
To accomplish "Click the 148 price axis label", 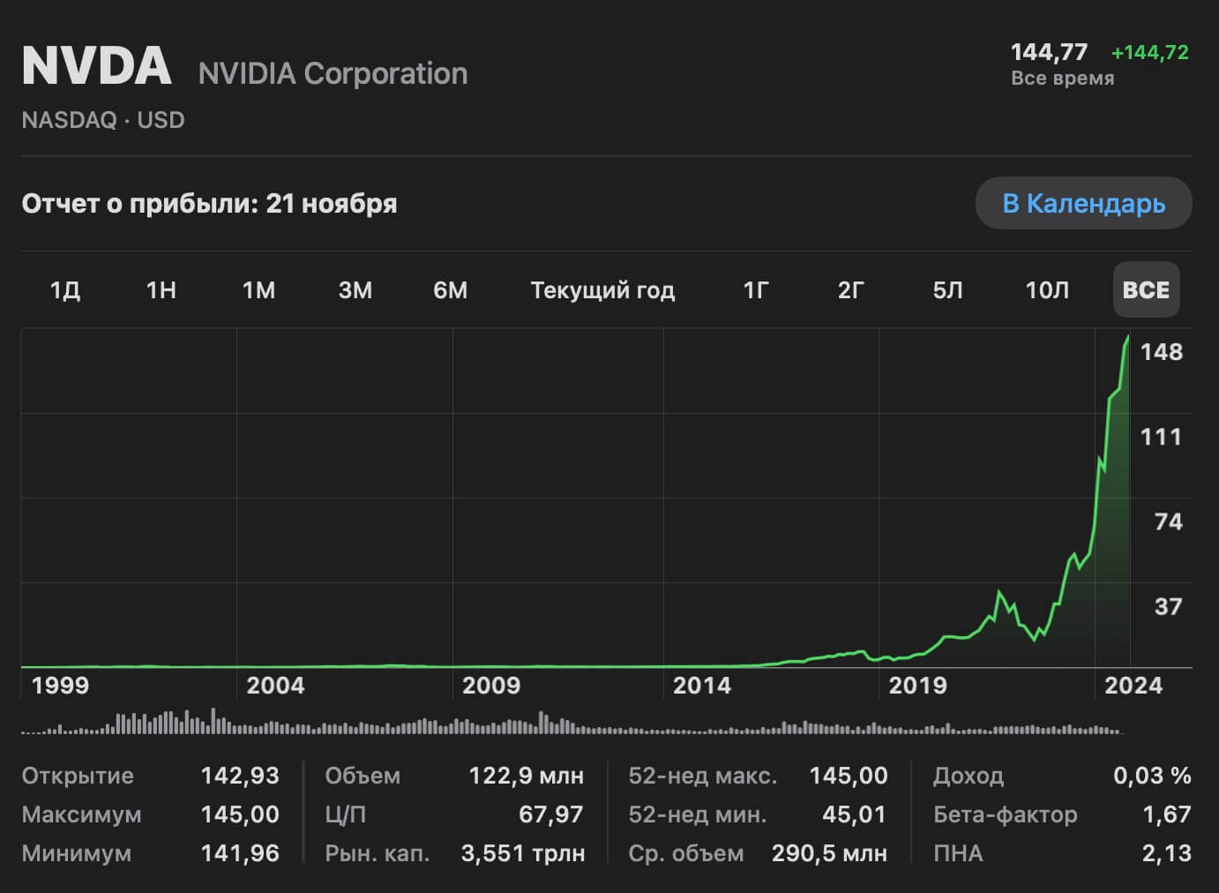I will click(1161, 352).
